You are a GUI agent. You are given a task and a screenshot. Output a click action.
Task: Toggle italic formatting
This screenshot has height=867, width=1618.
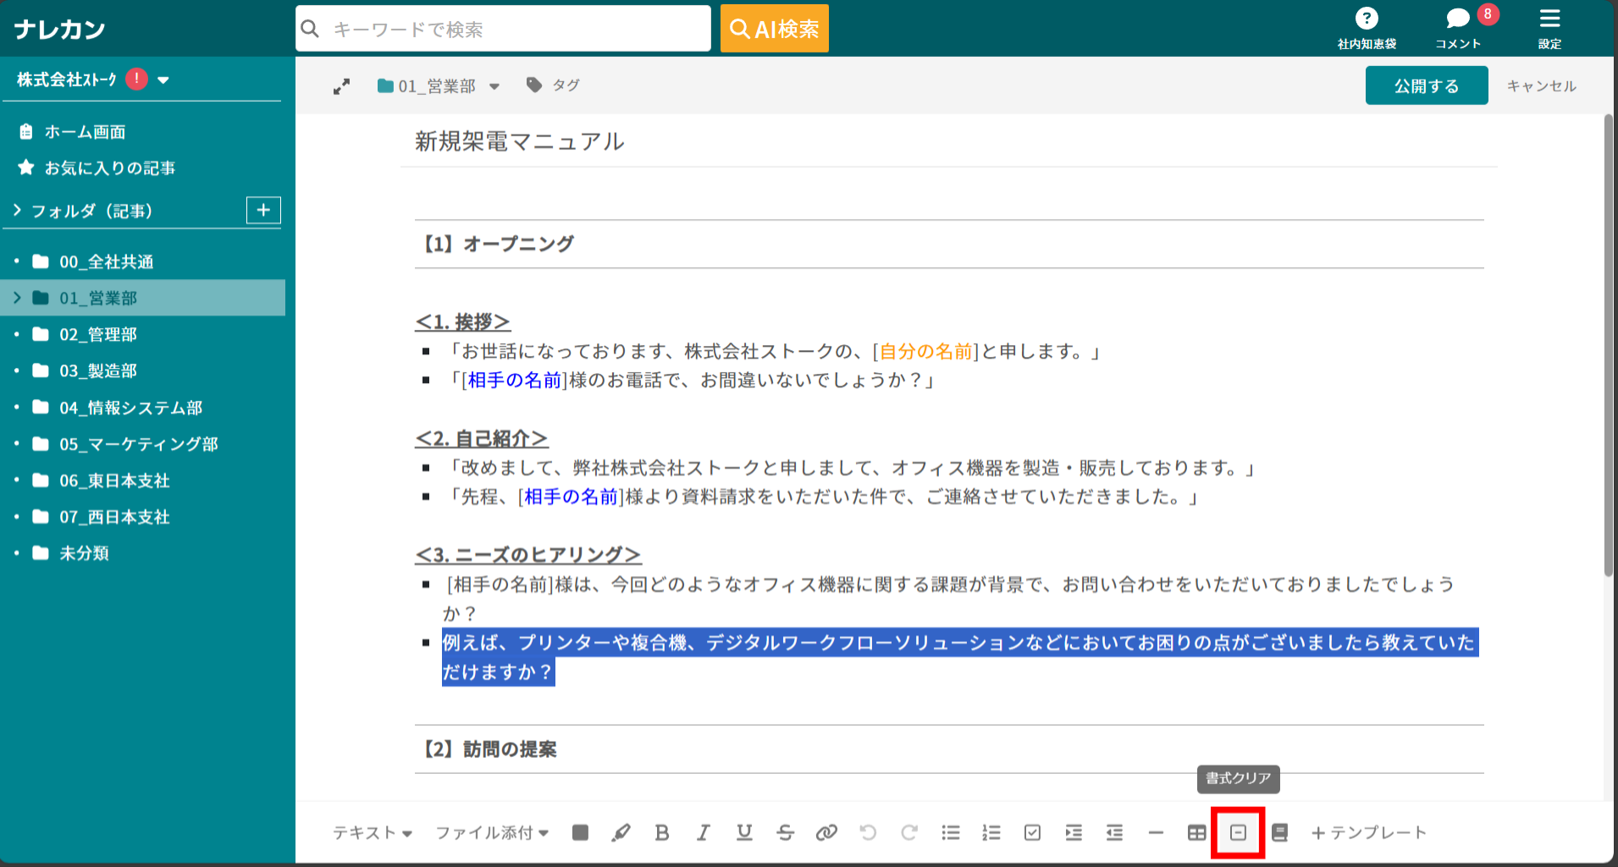point(703,832)
